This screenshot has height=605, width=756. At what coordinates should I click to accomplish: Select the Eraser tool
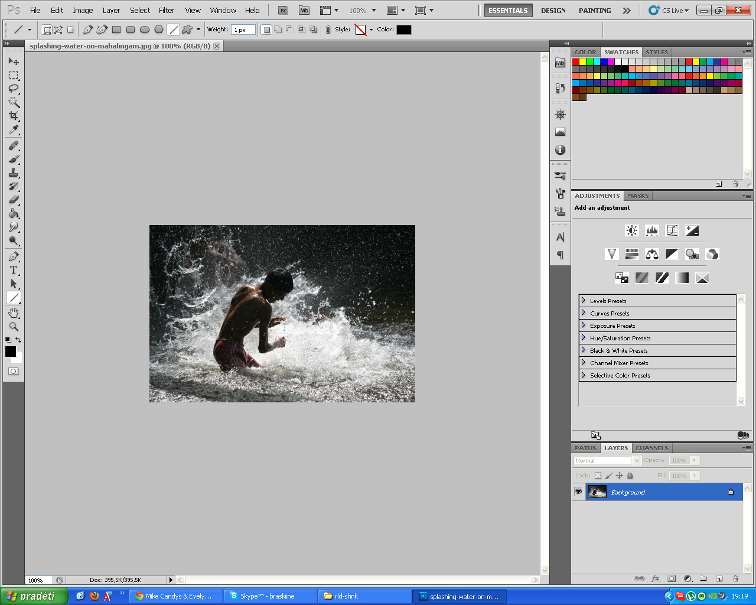pos(14,200)
